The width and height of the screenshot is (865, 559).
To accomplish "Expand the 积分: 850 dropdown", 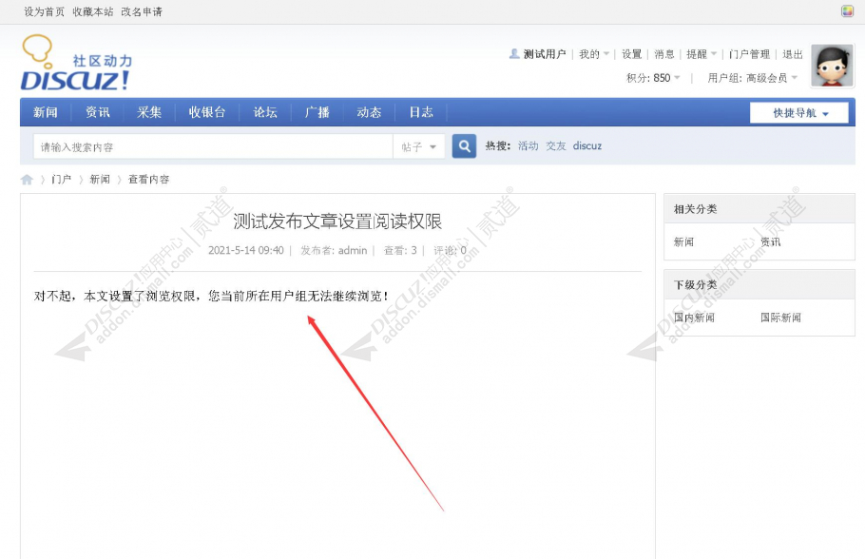I will [x=653, y=78].
